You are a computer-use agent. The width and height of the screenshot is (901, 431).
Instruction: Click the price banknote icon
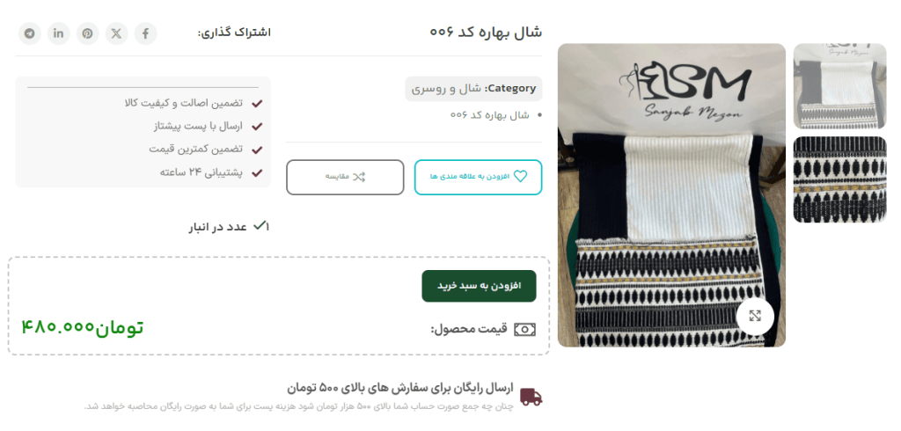click(524, 329)
